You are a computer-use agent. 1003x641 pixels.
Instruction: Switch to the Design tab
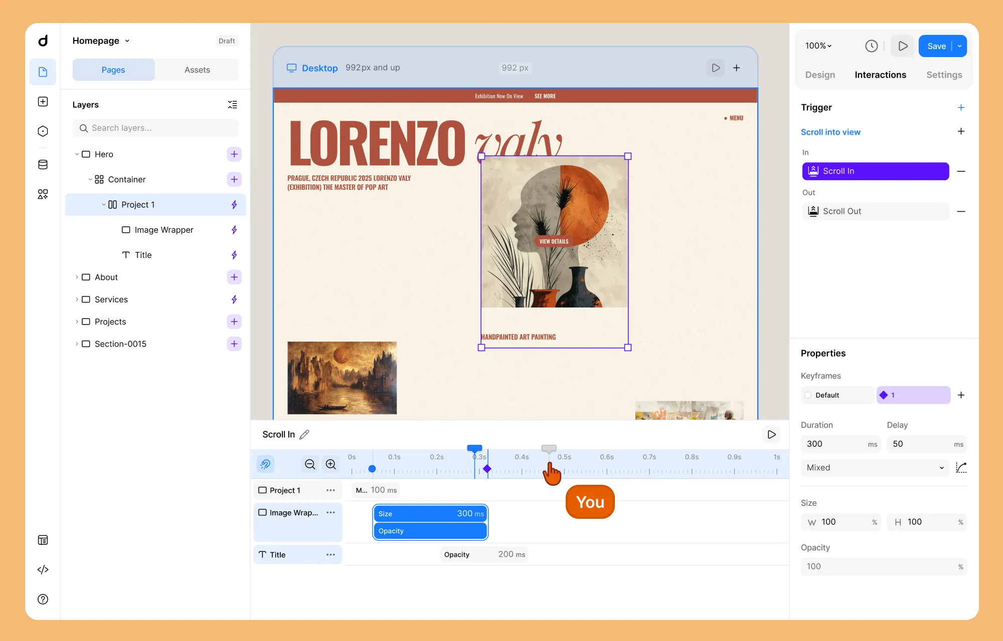click(x=820, y=75)
